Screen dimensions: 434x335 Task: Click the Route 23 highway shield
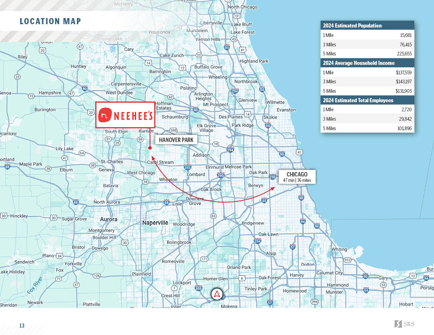(17, 77)
